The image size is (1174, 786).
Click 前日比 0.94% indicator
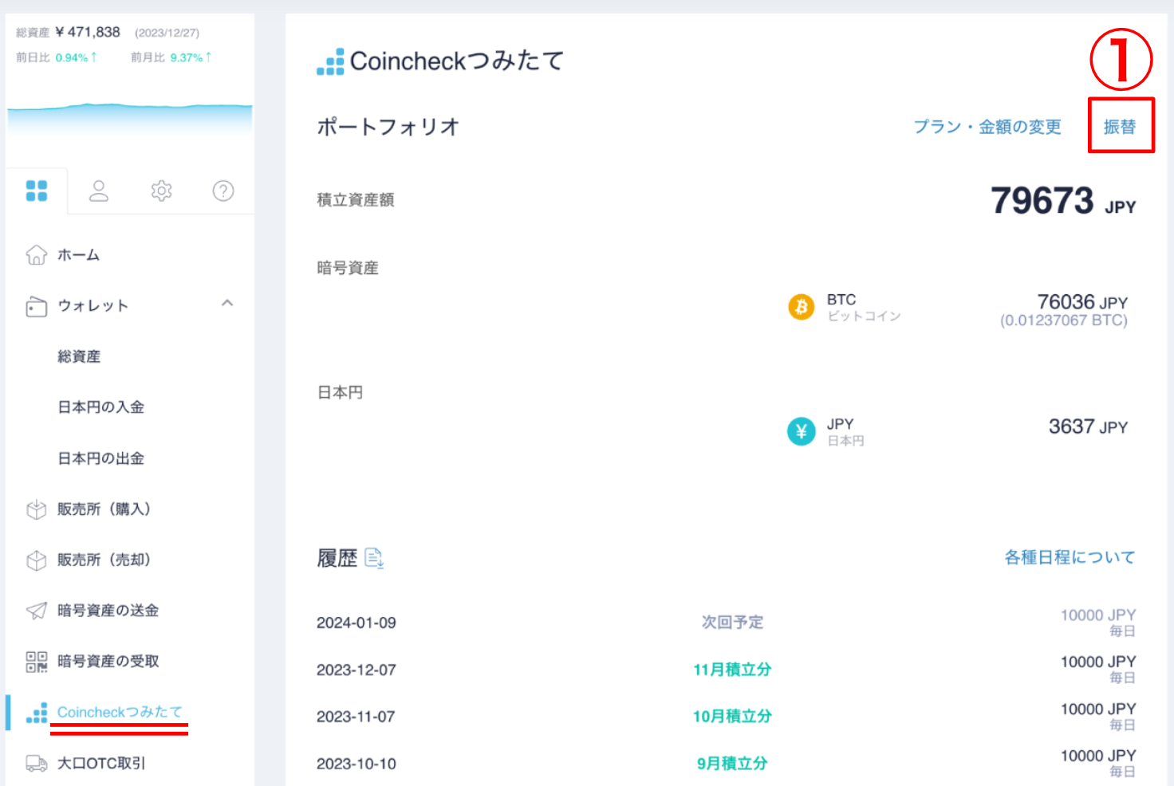point(57,57)
